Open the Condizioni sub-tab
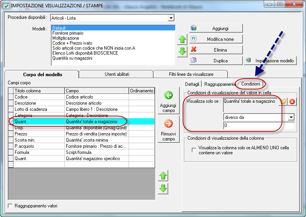The width and height of the screenshot is (306, 217). [251, 84]
